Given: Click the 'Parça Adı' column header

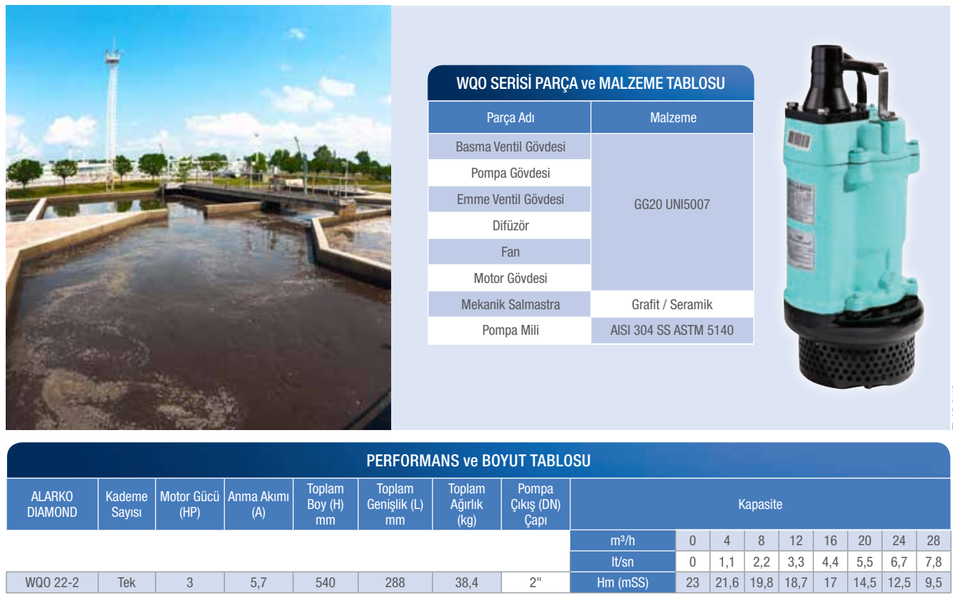Looking at the screenshot, I should tap(510, 117).
